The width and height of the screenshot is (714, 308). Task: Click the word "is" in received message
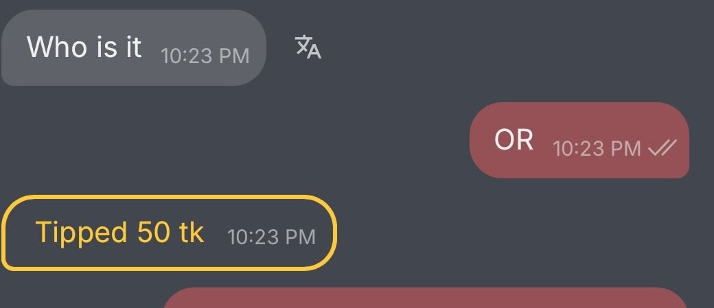(x=107, y=47)
